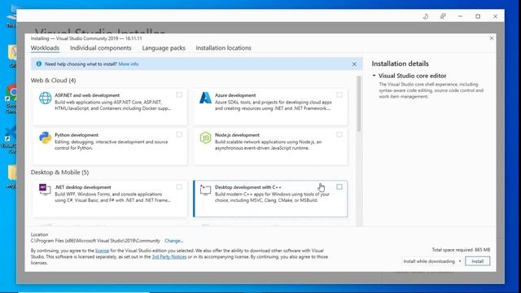
Task: Check Azure development workload
Action: point(339,95)
